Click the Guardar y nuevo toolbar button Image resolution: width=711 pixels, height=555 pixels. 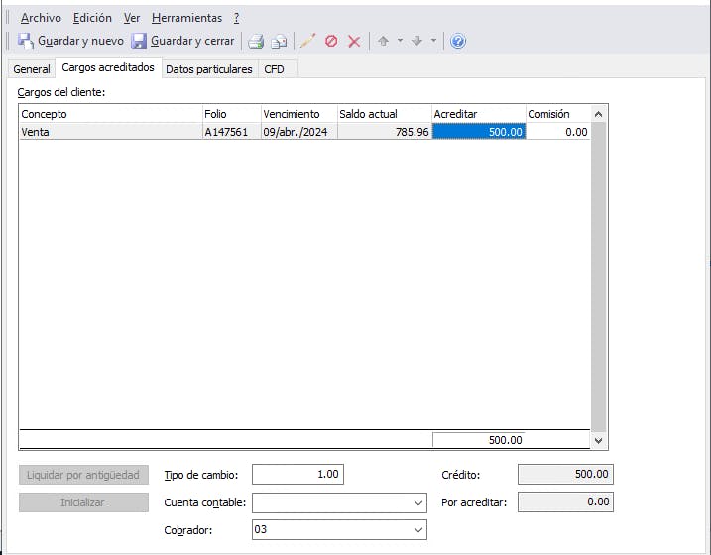click(x=70, y=41)
